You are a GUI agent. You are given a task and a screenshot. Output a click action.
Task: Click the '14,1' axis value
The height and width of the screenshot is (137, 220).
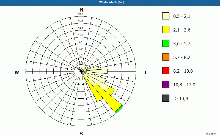81,28
